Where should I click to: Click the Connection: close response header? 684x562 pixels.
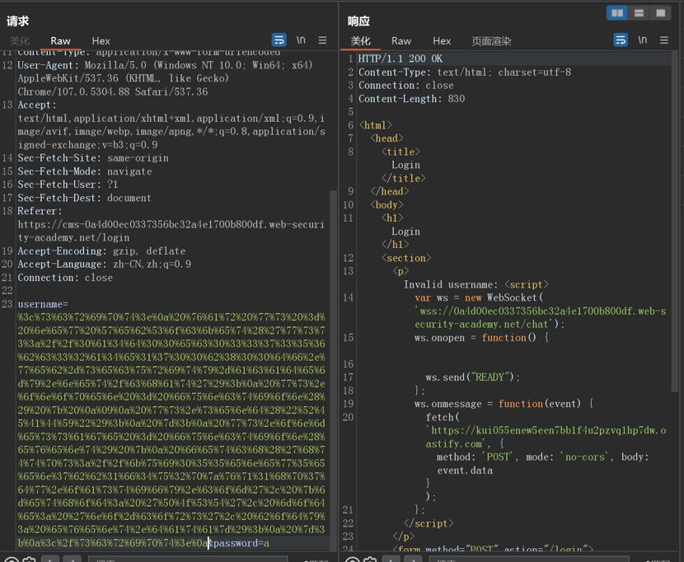405,85
